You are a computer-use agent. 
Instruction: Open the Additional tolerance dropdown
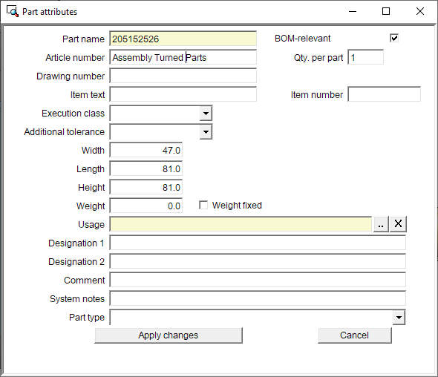pos(206,132)
